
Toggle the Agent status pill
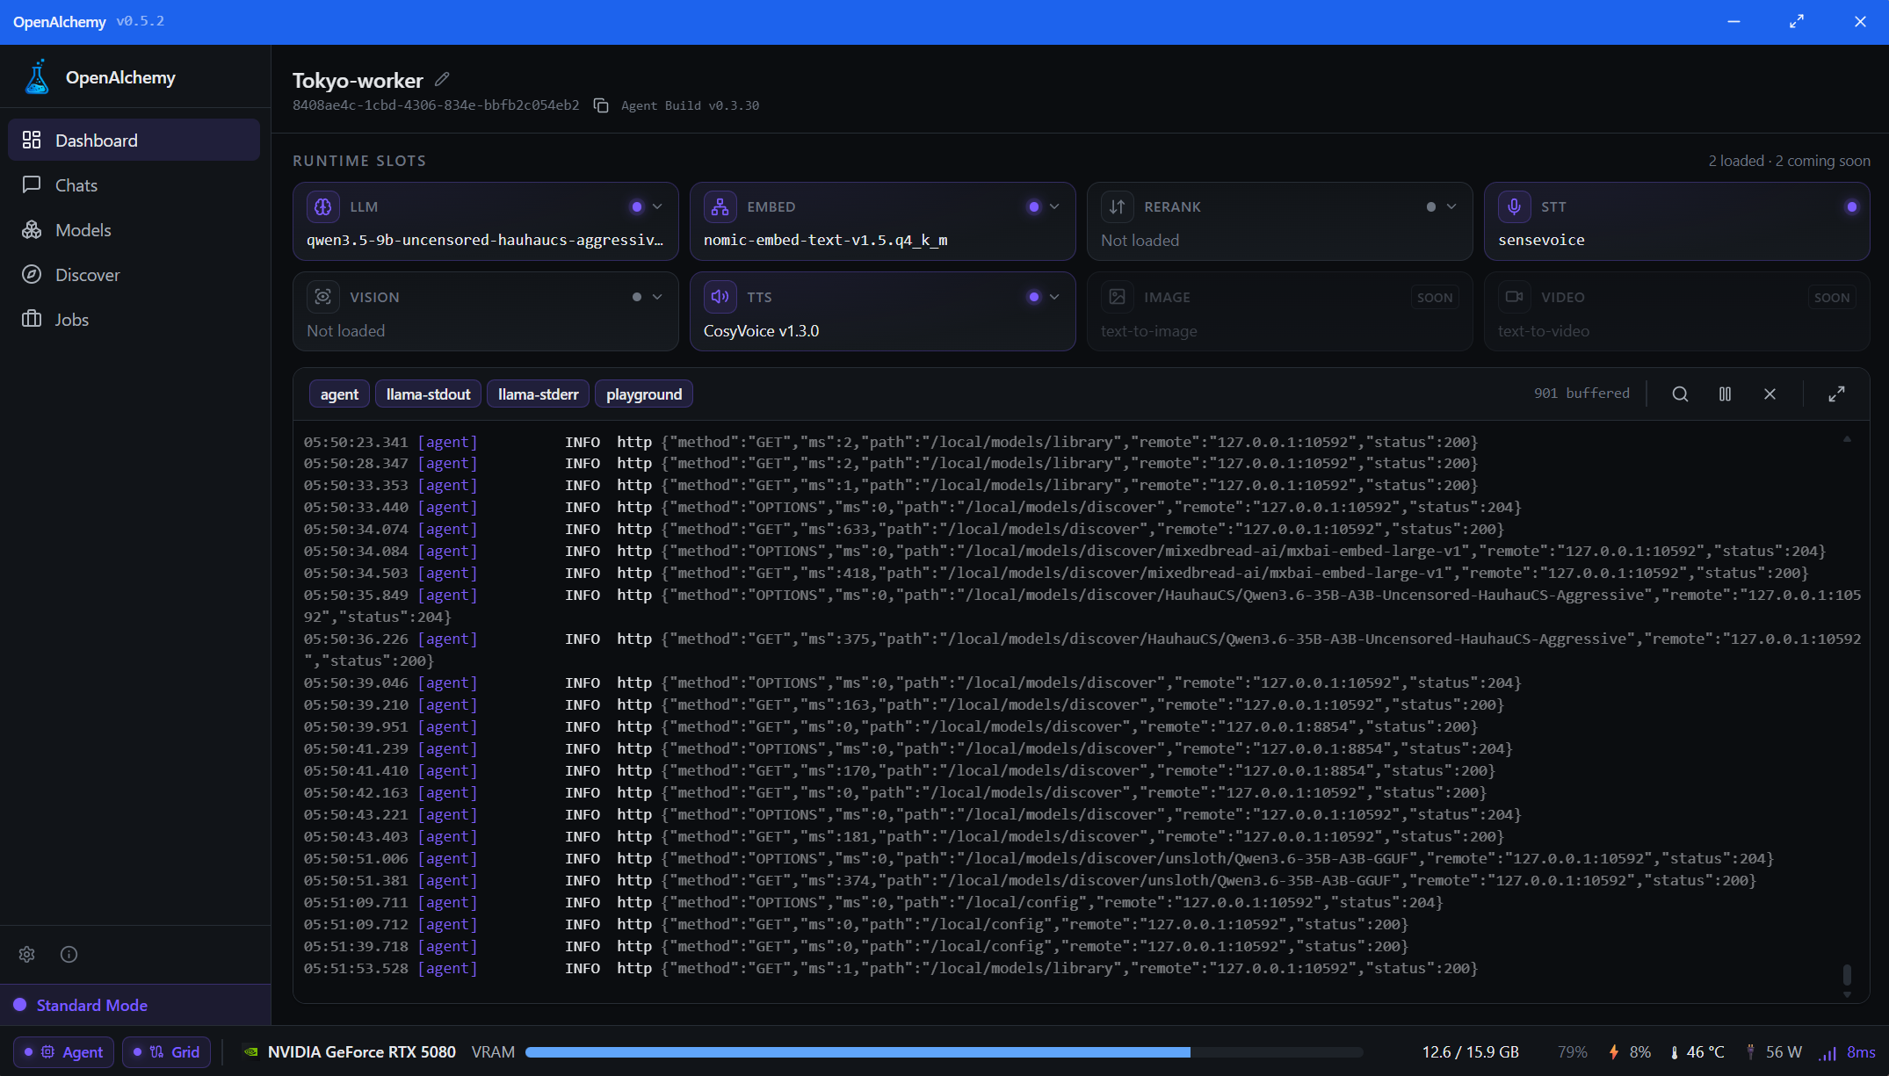[x=64, y=1051]
